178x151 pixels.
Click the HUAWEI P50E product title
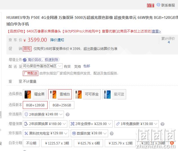[x=92, y=21]
